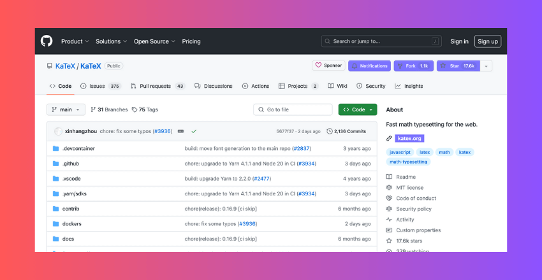Image resolution: width=542 pixels, height=280 pixels.
Task: Open the .vscode folder
Action: (x=71, y=179)
